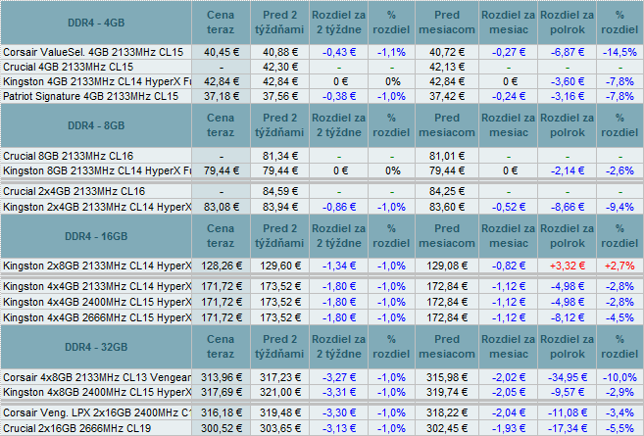Select the -17,34 € half-year difference
The image size is (644, 436).
pos(568,428)
